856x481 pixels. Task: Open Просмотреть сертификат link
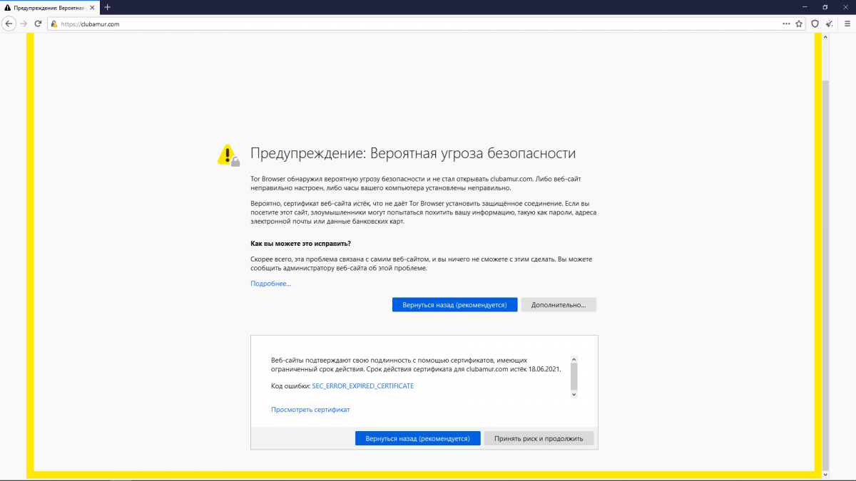310,410
